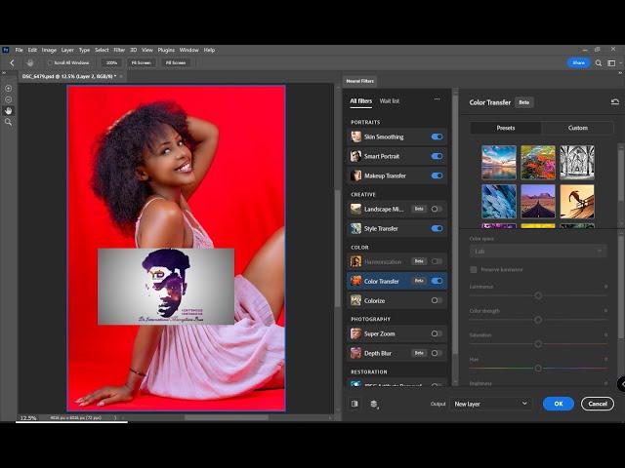Enable the Super Zoom toggle
The image size is (625, 468).
pyautogui.click(x=437, y=333)
